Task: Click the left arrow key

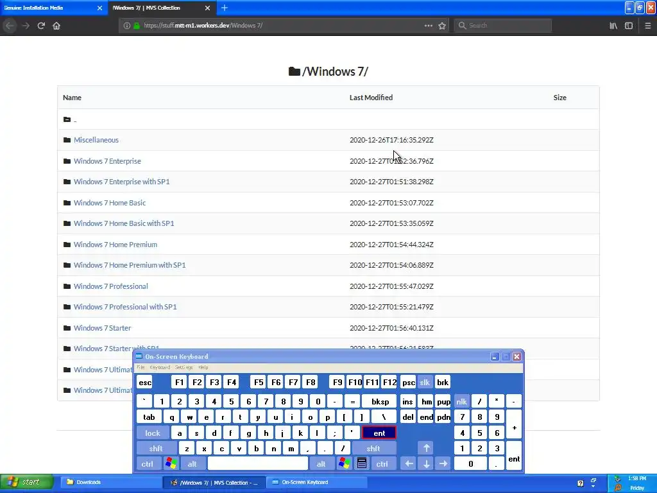Action: [409, 464]
